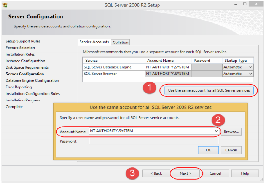Select the SQL Server Database Engine service row

[x=168, y=67]
